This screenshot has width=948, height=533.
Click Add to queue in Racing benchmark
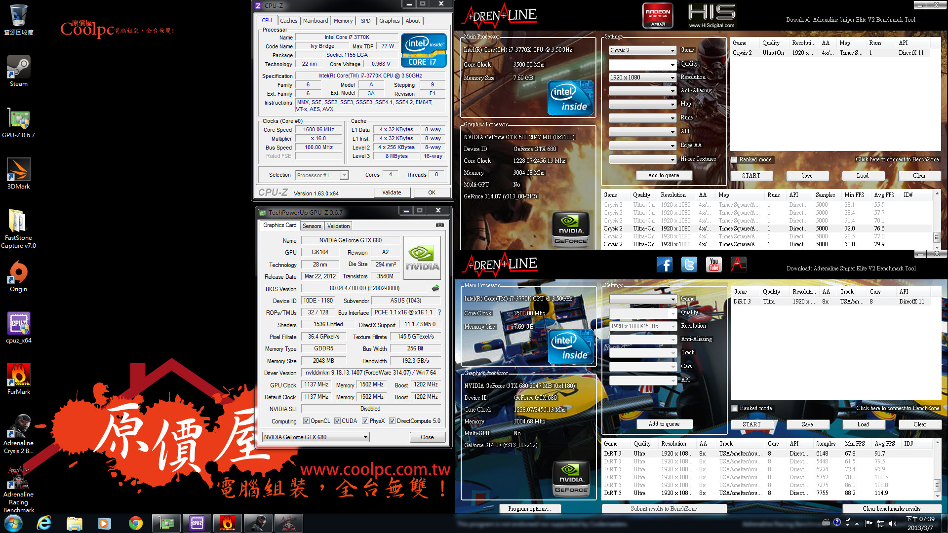pyautogui.click(x=664, y=424)
